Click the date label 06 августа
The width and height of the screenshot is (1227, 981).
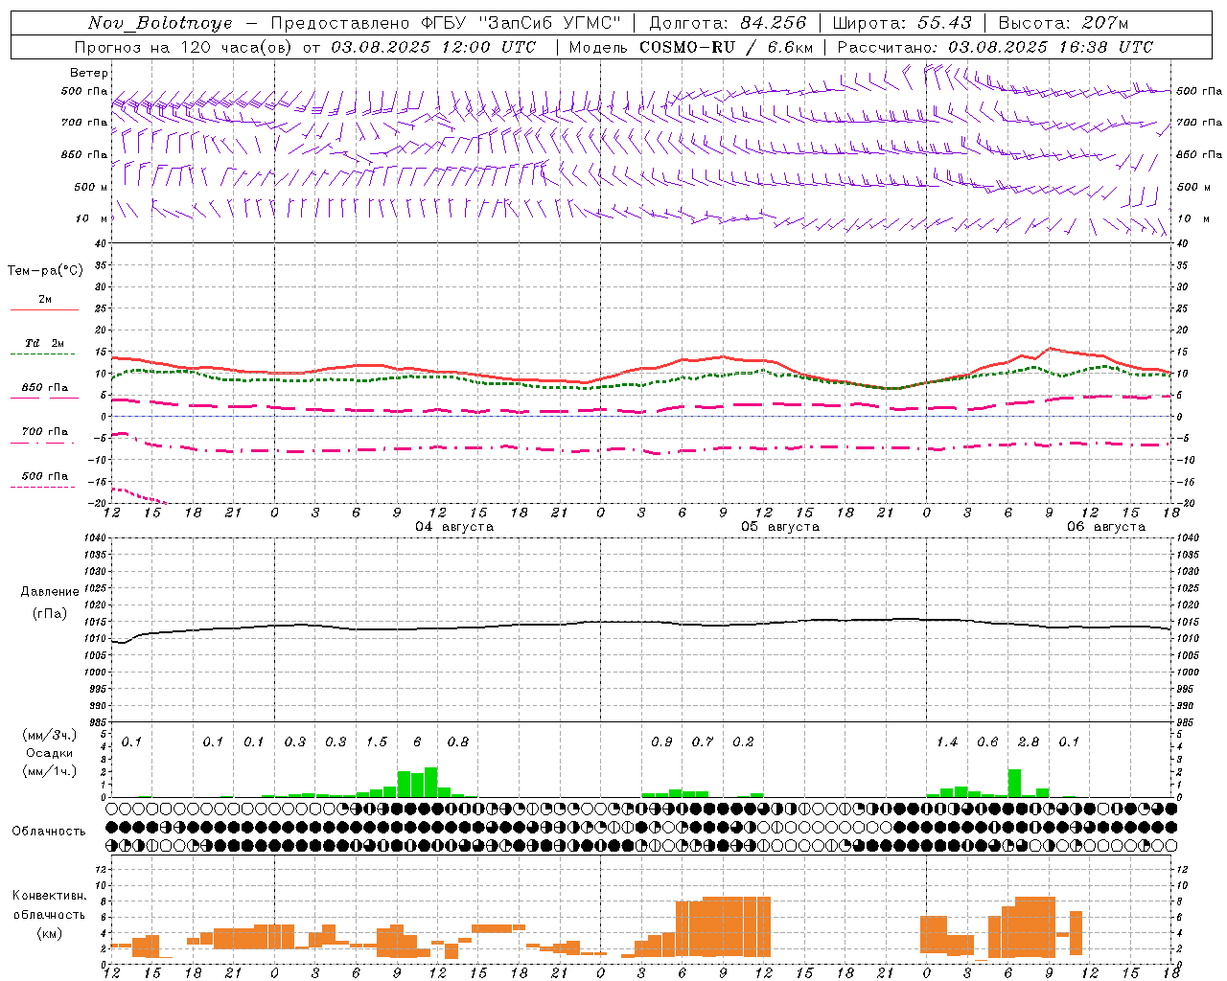click(1106, 527)
